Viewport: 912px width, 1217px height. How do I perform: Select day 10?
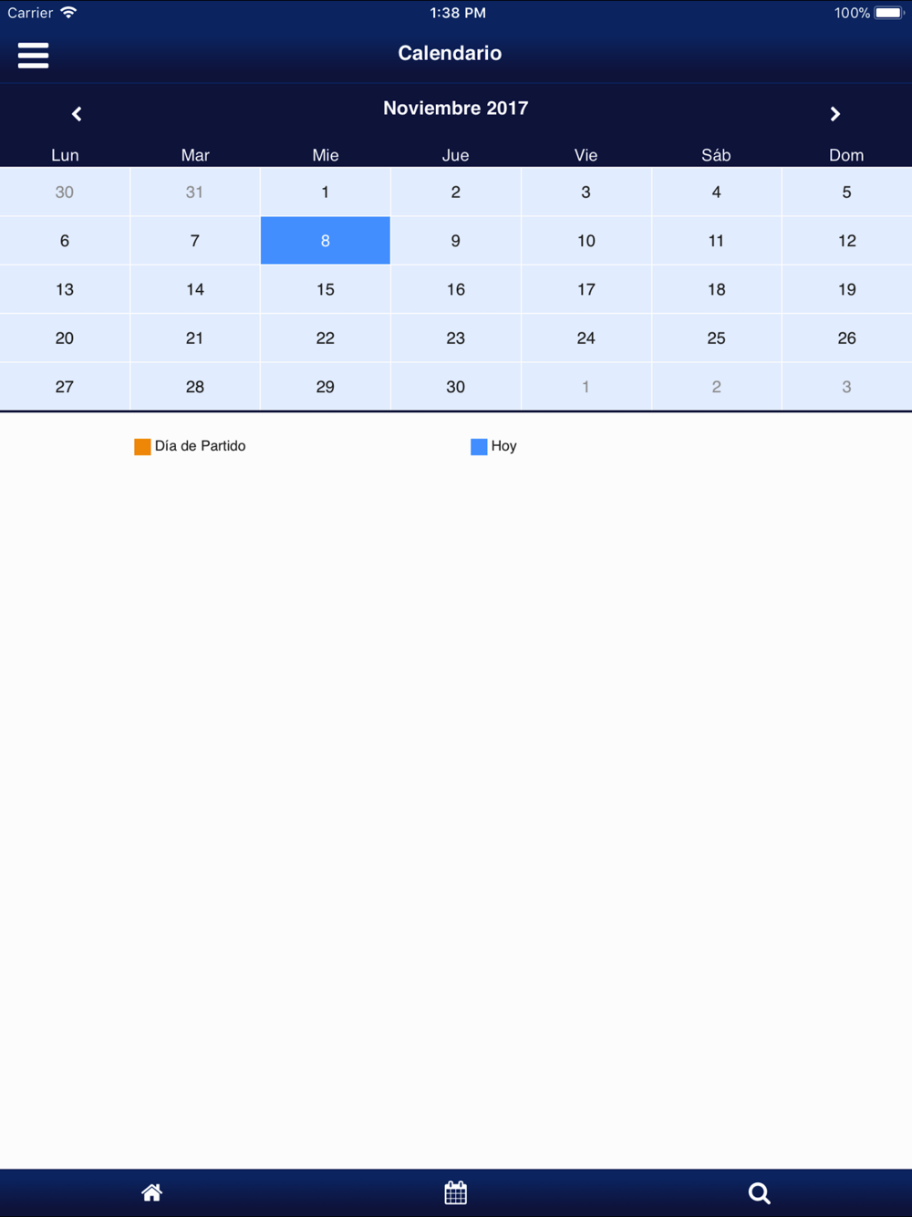tap(586, 241)
